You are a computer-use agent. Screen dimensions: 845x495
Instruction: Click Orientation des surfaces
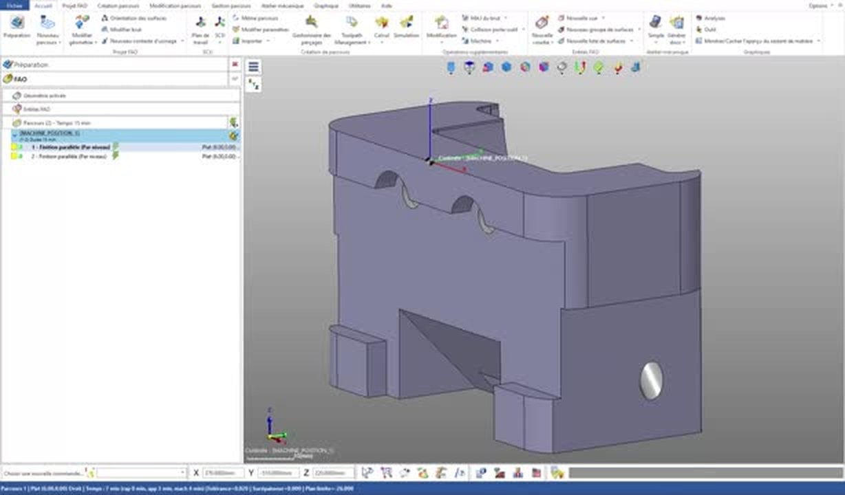tap(133, 18)
